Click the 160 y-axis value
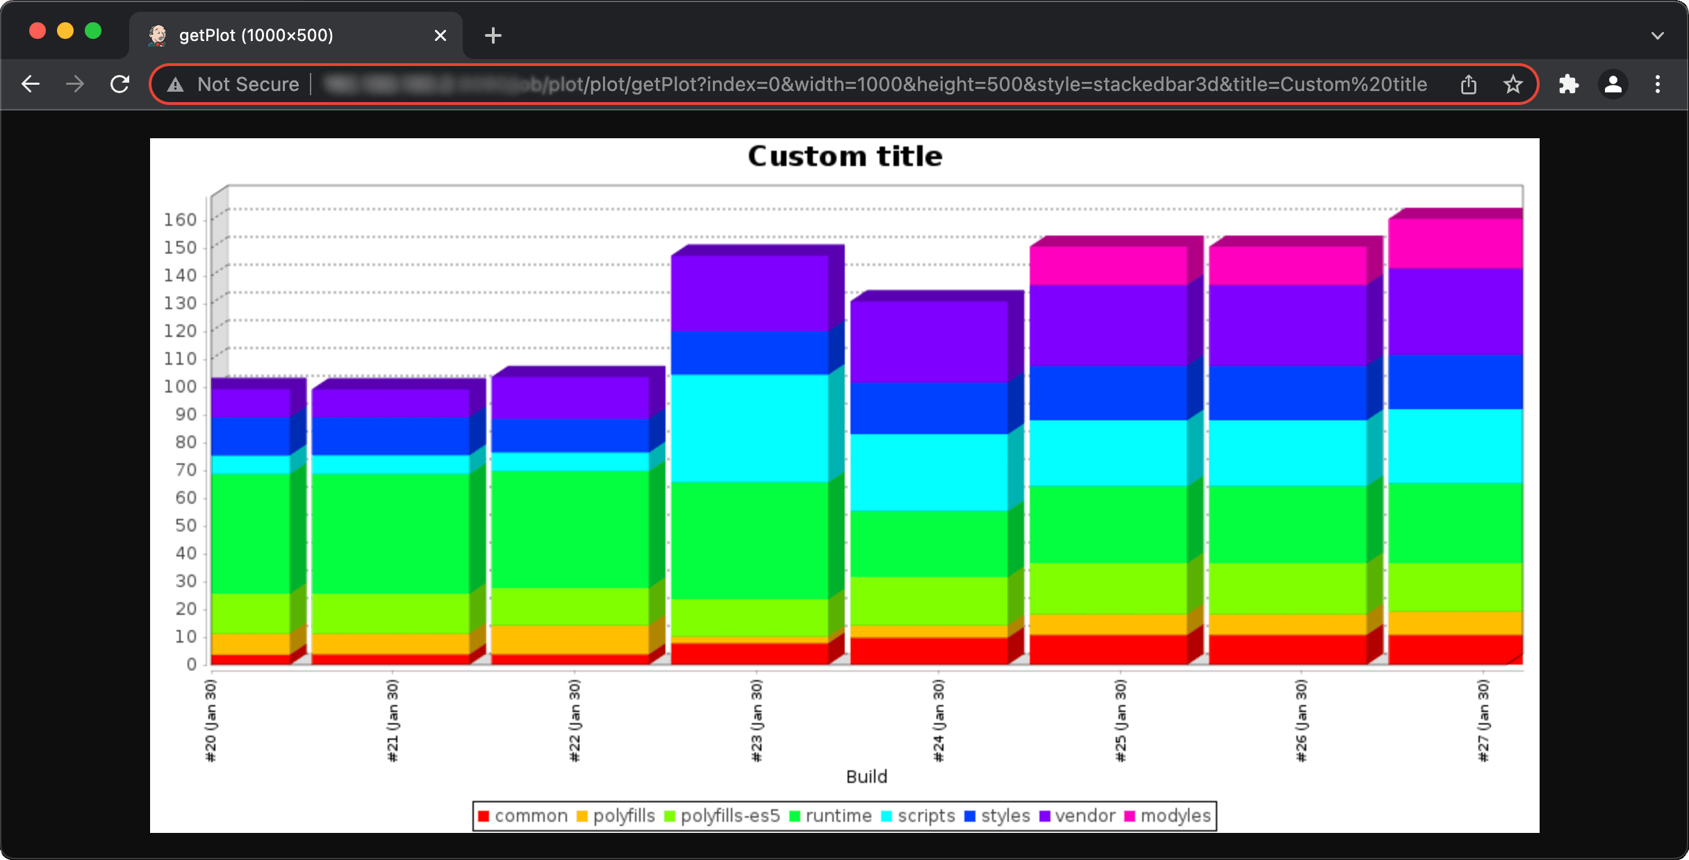1689x860 pixels. click(181, 220)
